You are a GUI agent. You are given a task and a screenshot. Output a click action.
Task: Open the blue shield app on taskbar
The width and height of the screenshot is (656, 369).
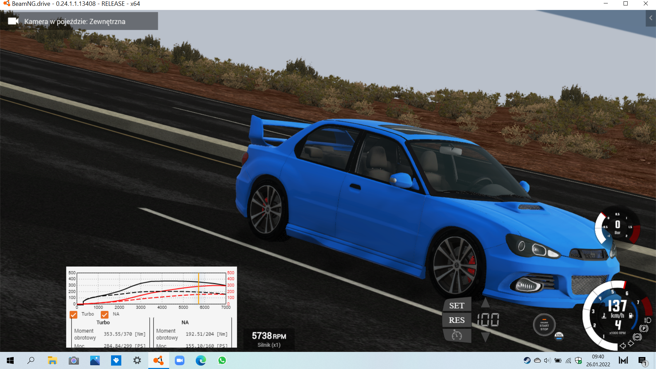(x=116, y=360)
